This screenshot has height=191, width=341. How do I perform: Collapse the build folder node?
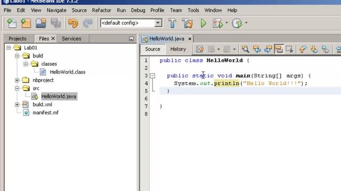point(17,56)
